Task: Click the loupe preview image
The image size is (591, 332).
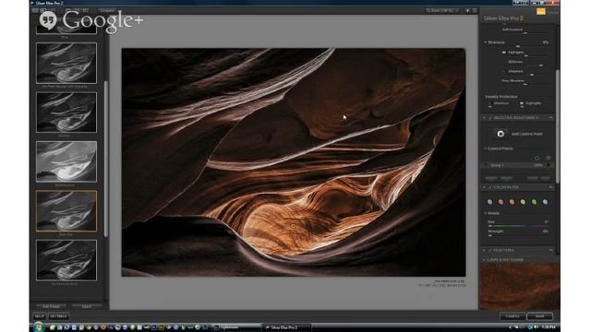Action: (x=520, y=286)
